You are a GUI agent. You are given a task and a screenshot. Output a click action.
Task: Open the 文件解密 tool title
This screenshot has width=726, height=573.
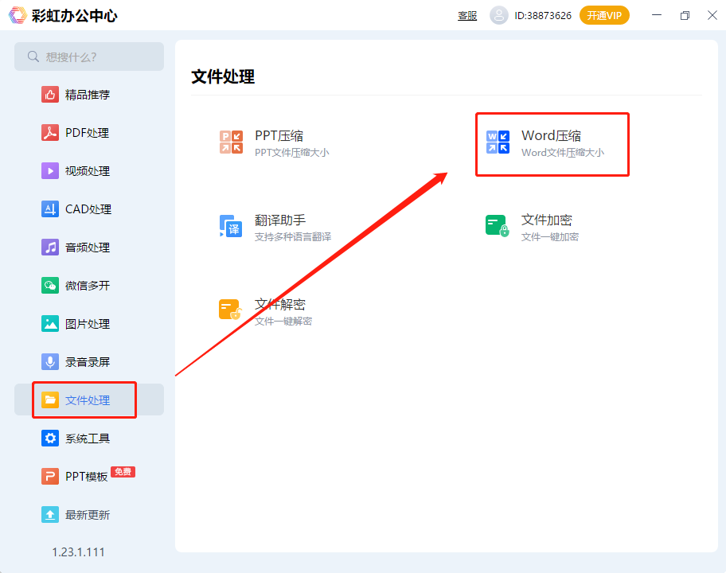[x=280, y=304]
